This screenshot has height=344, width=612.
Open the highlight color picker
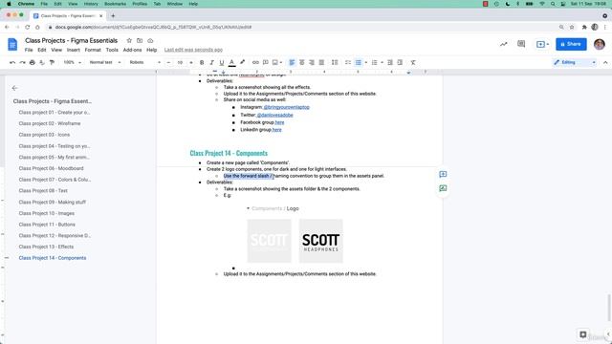(242, 62)
